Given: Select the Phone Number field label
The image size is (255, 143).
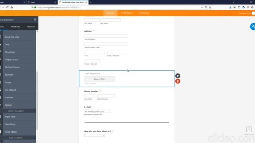Looking at the screenshot, I should pyautogui.click(x=91, y=91).
